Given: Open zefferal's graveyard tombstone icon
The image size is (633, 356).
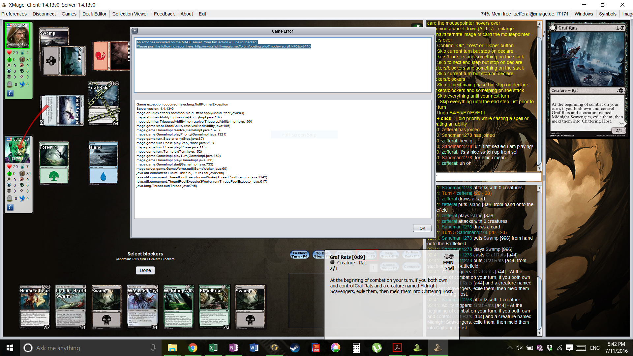Looking at the screenshot, I should 10,198.
